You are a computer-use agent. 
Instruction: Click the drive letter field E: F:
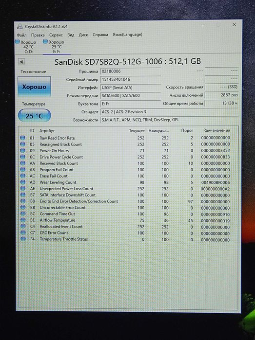(131, 104)
